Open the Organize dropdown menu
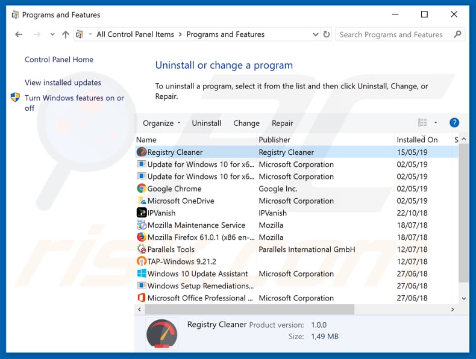Screen dimensions: 476x359 pos(161,123)
